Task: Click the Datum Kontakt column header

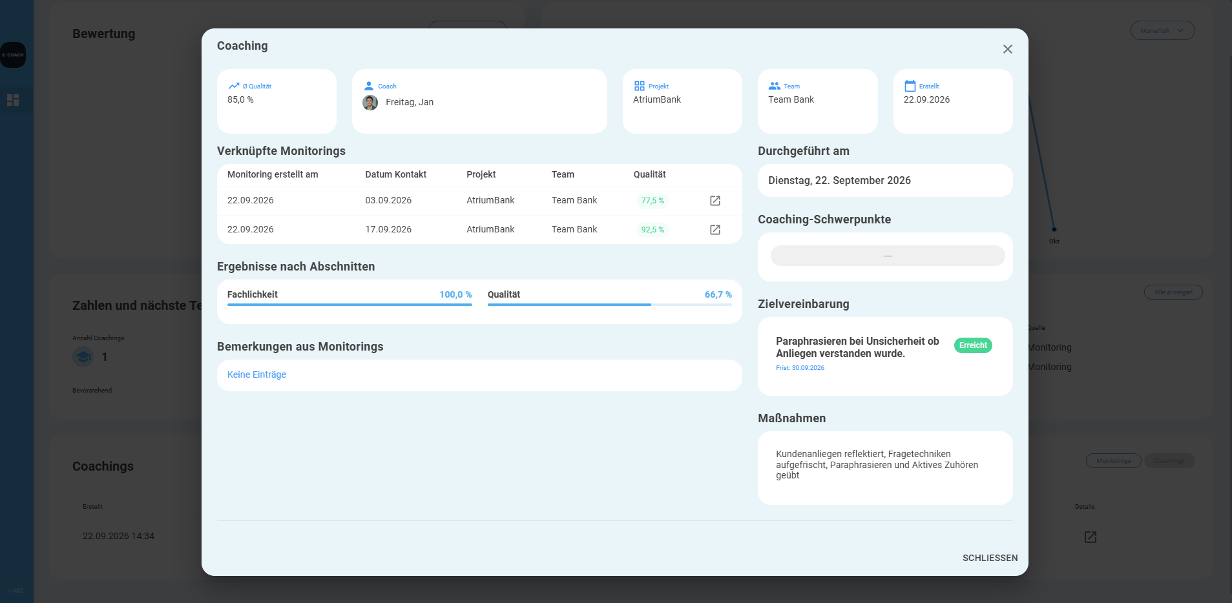Action: pos(396,174)
